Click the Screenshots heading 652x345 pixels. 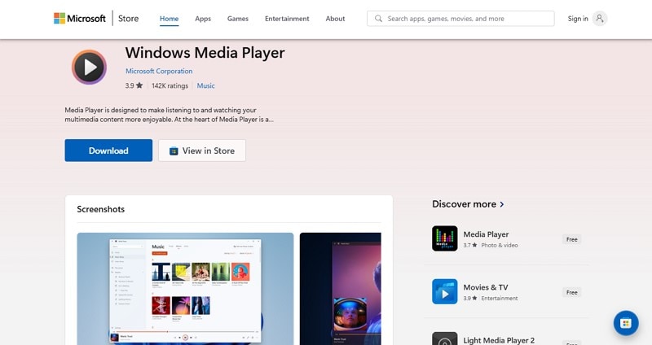tap(100, 209)
